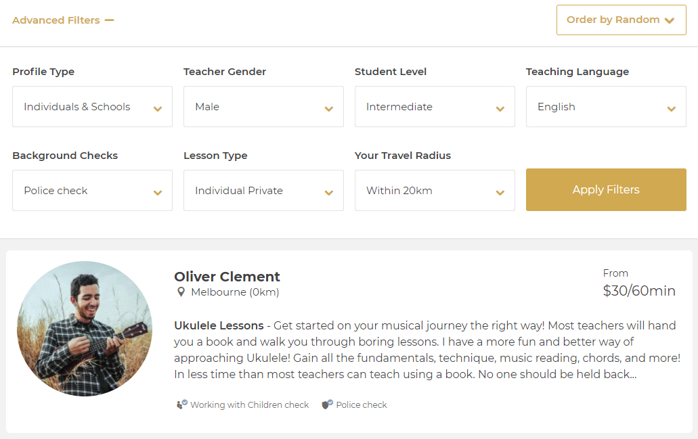Click the chevron arrow in Order by Random
This screenshot has width=698, height=439.
coord(669,20)
